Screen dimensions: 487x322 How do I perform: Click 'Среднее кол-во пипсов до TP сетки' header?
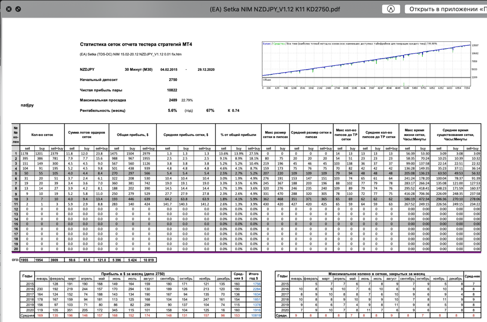coord(378,135)
